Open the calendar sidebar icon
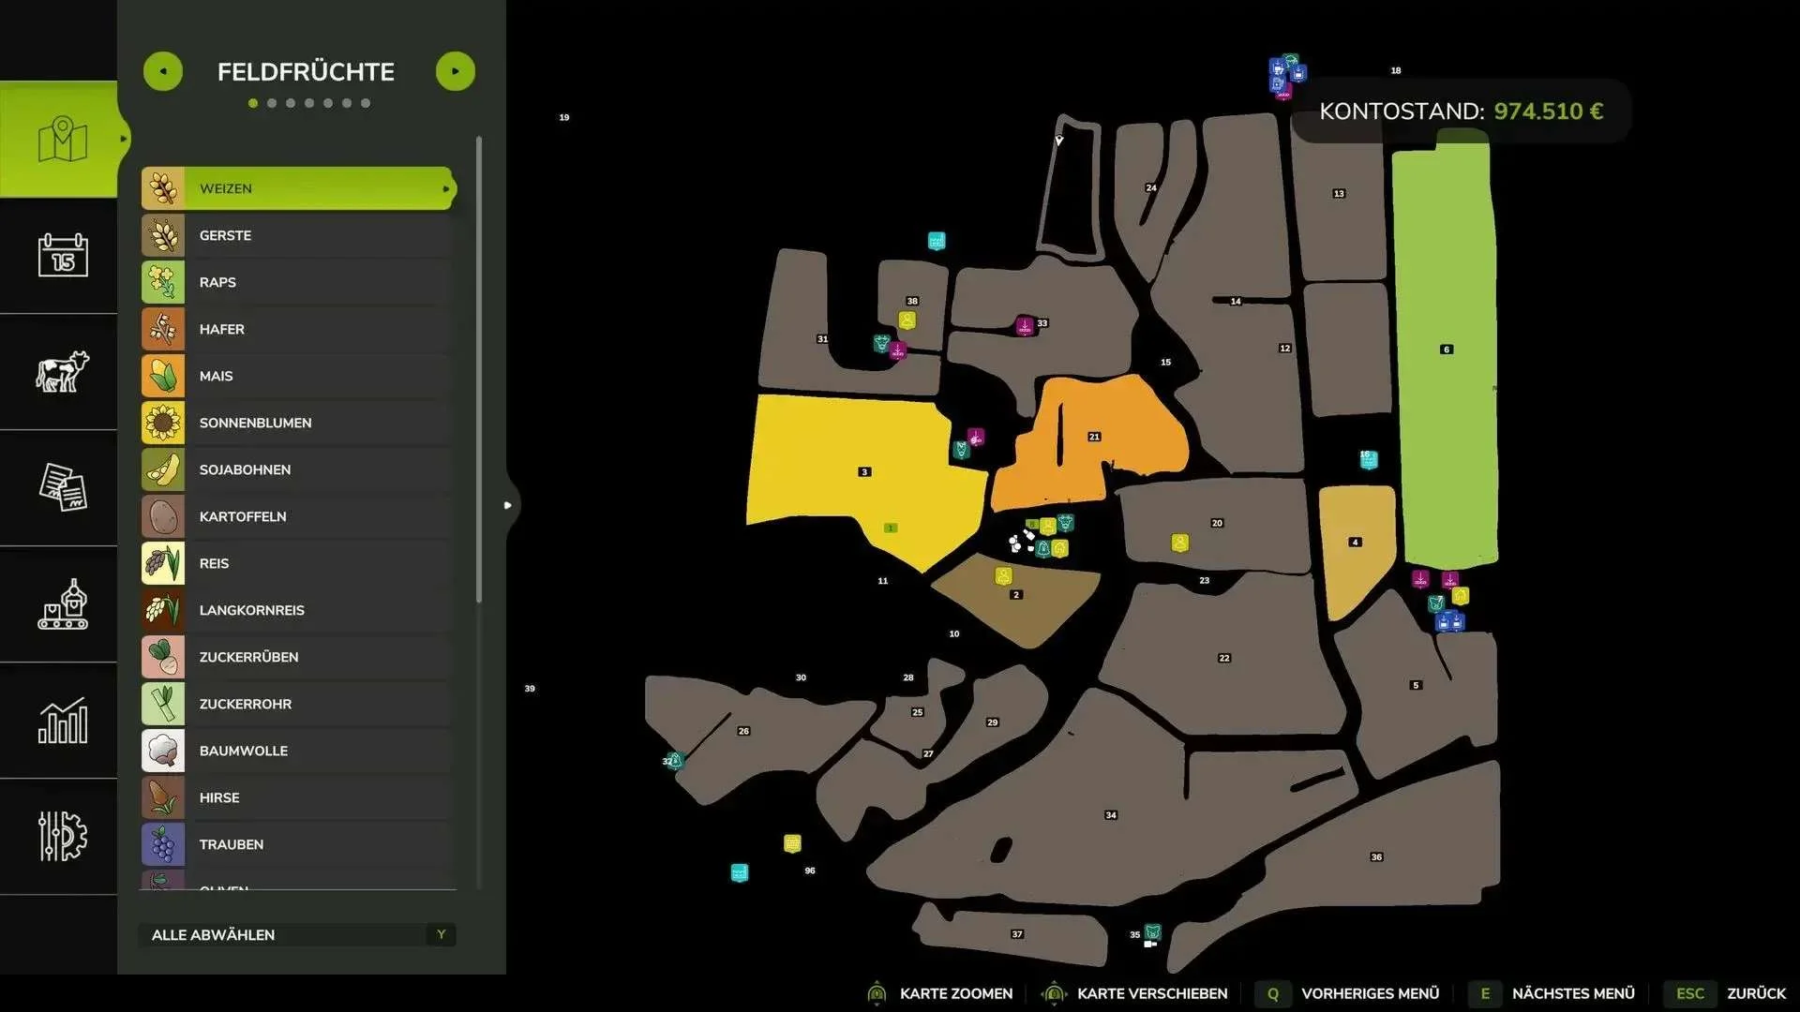This screenshot has width=1800, height=1012. click(x=62, y=255)
